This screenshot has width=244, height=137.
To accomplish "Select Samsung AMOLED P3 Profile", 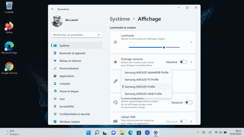I will [x=146, y=80].
